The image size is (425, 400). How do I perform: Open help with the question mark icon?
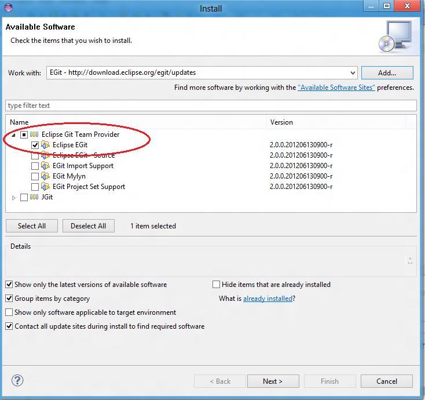pos(17,380)
